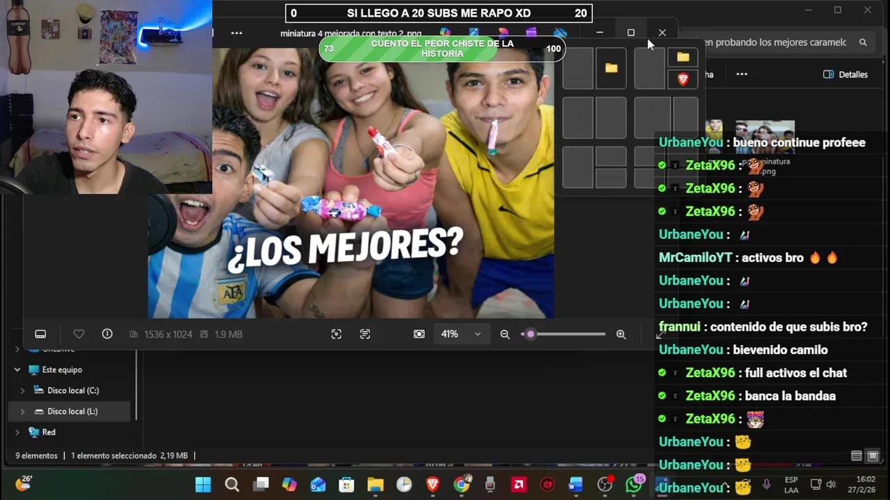
Task: Click the Clipchamp icon in Photos toolbar
Action: [531, 33]
